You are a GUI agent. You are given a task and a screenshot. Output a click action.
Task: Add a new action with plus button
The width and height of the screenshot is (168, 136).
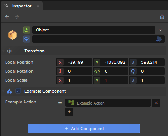coord(69,112)
